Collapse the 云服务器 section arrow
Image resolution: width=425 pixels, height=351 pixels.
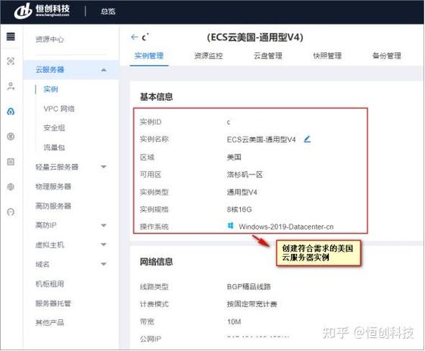[x=104, y=70]
